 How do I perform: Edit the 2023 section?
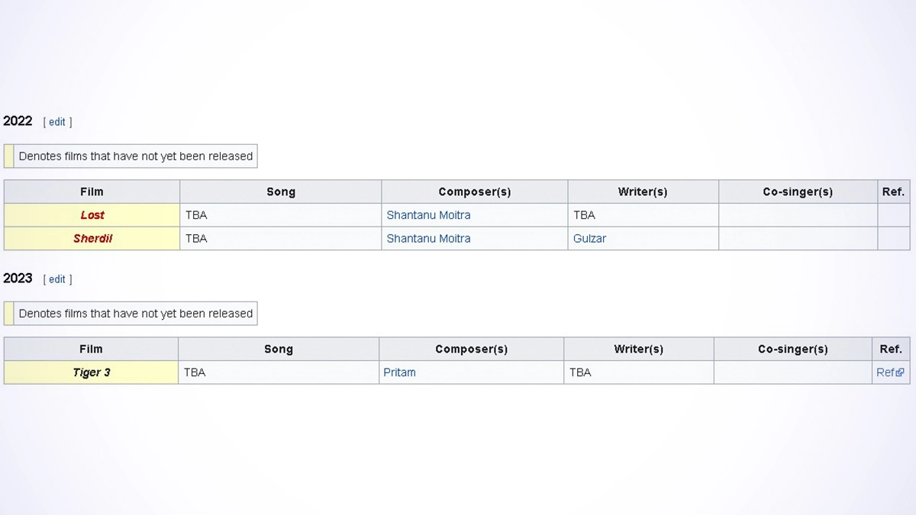tap(57, 279)
